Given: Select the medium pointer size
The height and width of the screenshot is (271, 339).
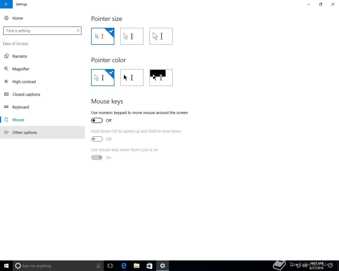Looking at the screenshot, I should tap(132, 36).
